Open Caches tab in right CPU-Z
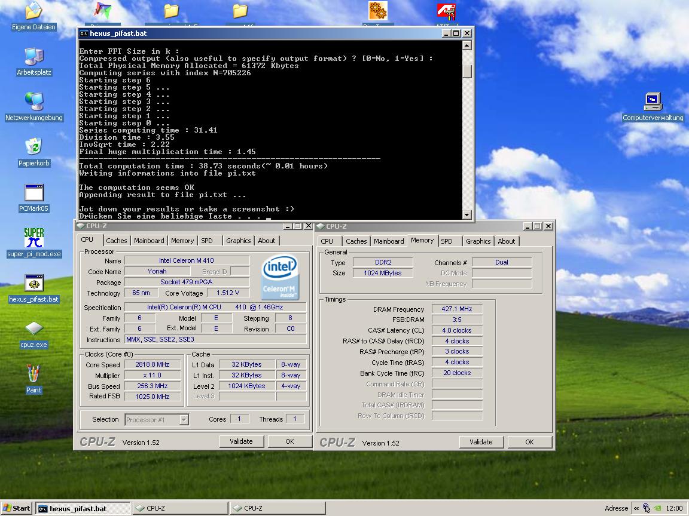The image size is (689, 516). pyautogui.click(x=356, y=241)
